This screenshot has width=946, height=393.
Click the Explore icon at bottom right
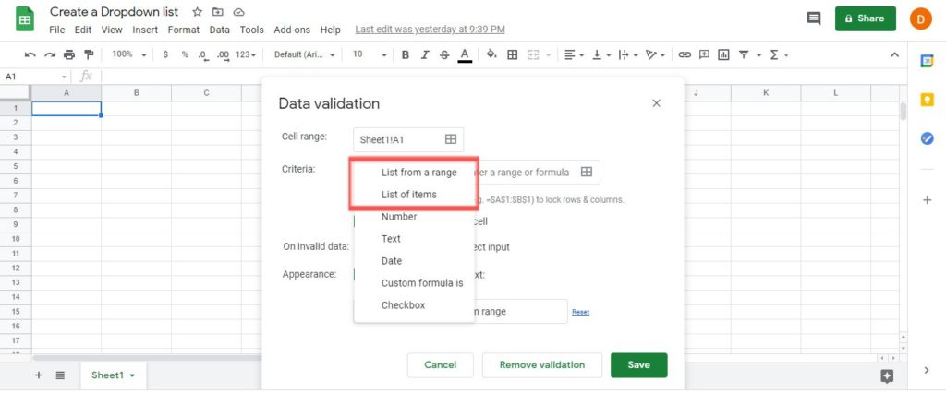(886, 376)
